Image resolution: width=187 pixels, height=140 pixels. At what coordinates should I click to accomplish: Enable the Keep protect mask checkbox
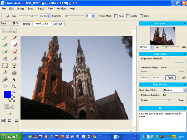coord(116,16)
